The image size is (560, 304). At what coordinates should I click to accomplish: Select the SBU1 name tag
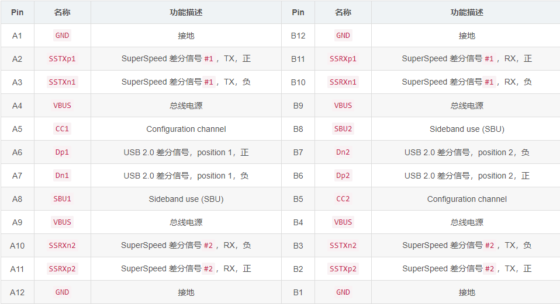pos(62,199)
